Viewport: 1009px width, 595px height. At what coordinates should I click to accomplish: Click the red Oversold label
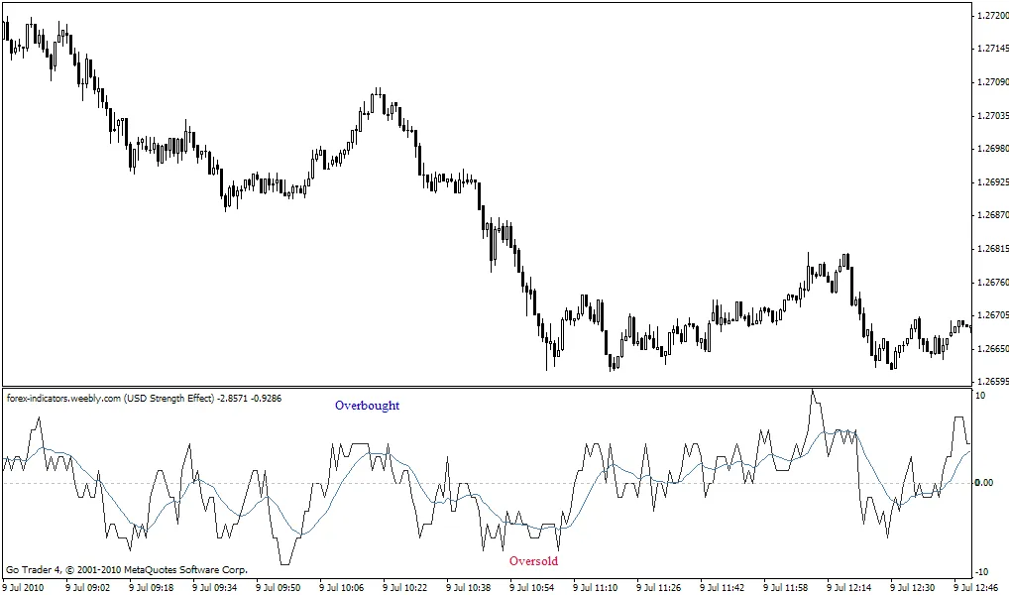[533, 561]
